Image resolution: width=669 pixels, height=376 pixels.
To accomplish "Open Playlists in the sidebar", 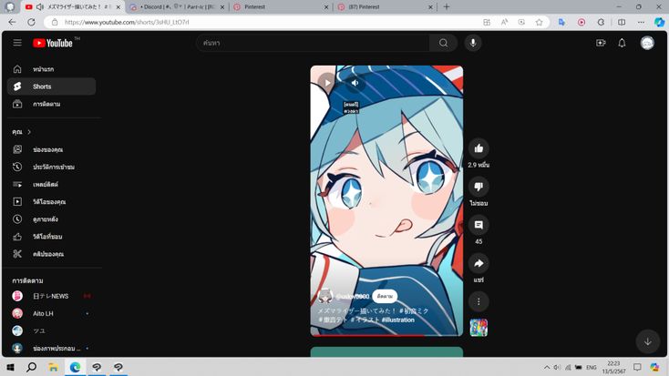I will point(52,184).
